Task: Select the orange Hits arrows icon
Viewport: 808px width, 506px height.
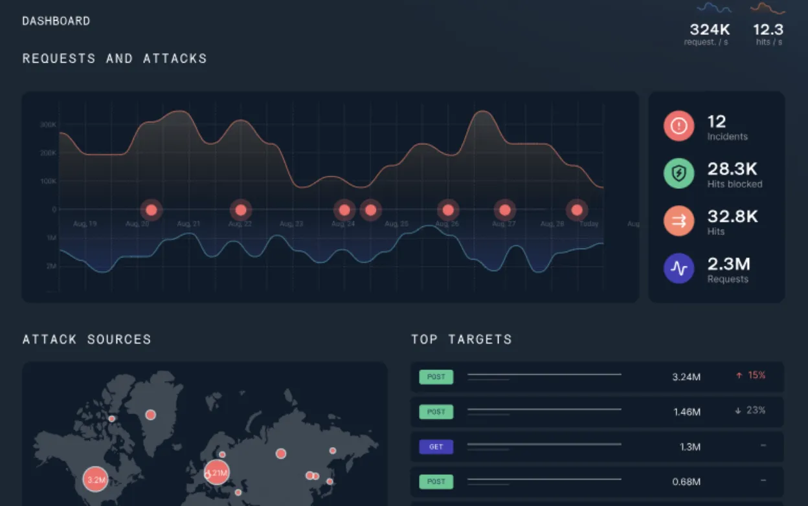Action: pos(679,221)
